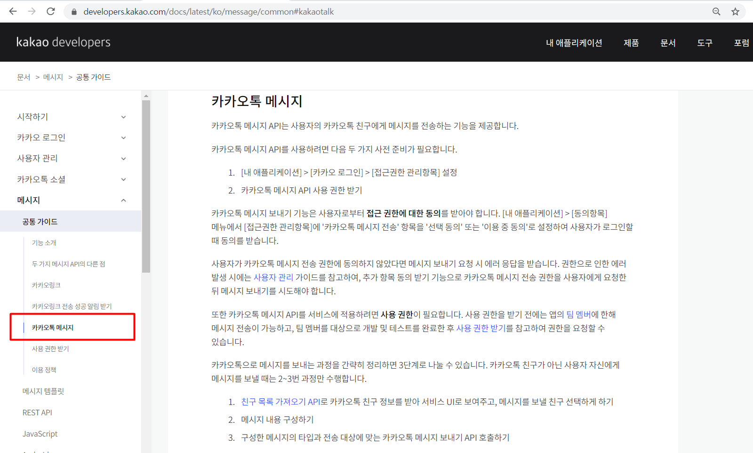The height and width of the screenshot is (453, 753).
Task: Click the 메시지 breadcrumb link
Action: [53, 77]
